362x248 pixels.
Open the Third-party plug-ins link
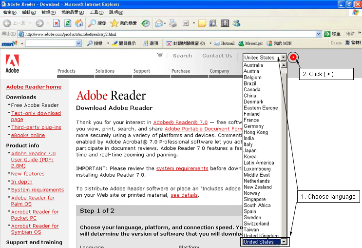coord(36,127)
